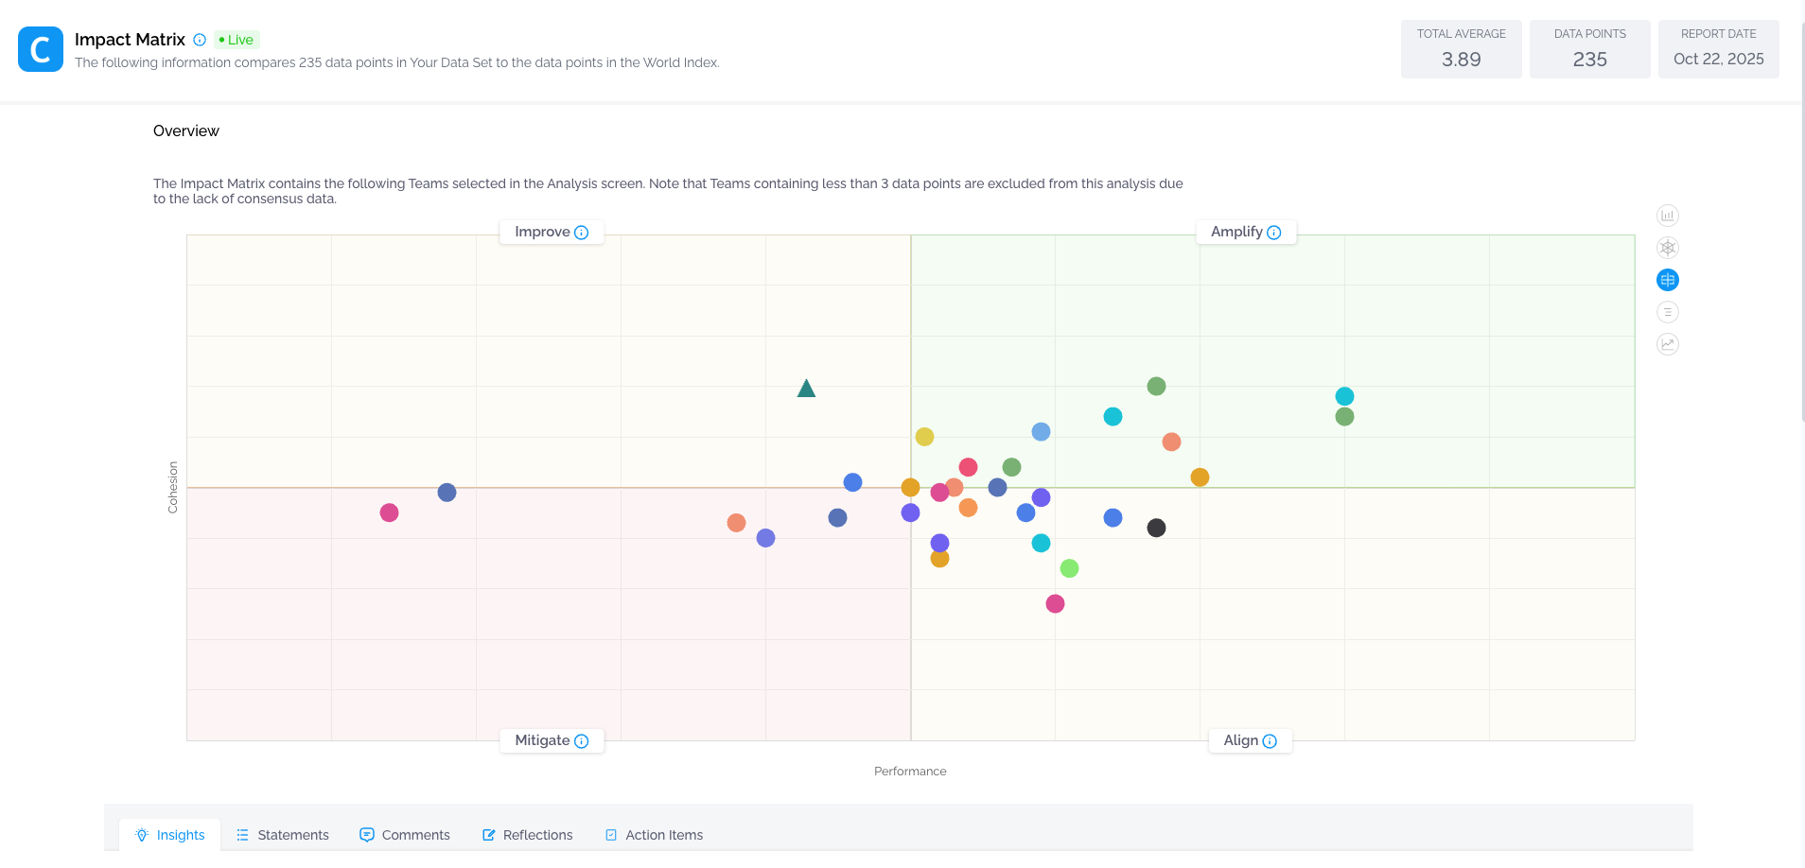1805x868 pixels.
Task: Click the info icon next to Amplify
Action: [1274, 233]
